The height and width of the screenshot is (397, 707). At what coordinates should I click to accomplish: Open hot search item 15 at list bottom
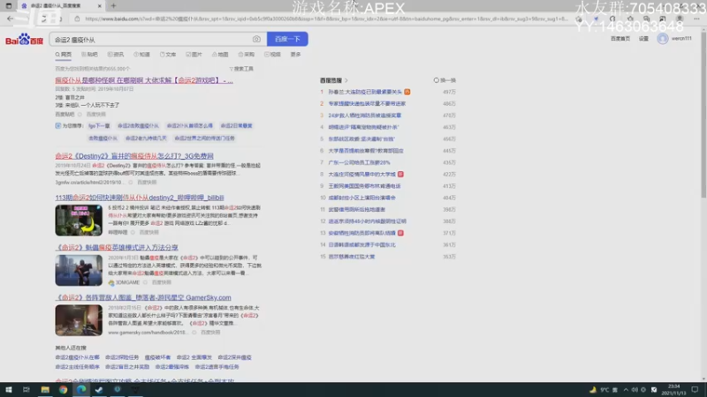pos(351,257)
